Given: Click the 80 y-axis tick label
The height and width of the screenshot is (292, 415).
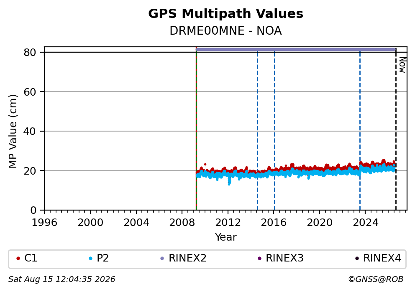Looking at the screenshot, I should [x=30, y=53].
